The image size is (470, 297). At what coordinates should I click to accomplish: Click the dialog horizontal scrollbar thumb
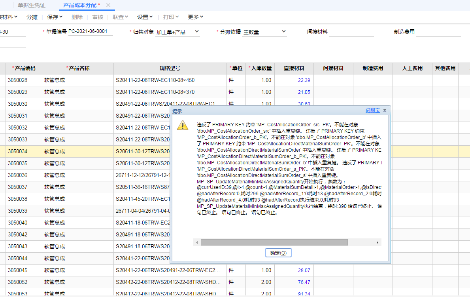274,242
